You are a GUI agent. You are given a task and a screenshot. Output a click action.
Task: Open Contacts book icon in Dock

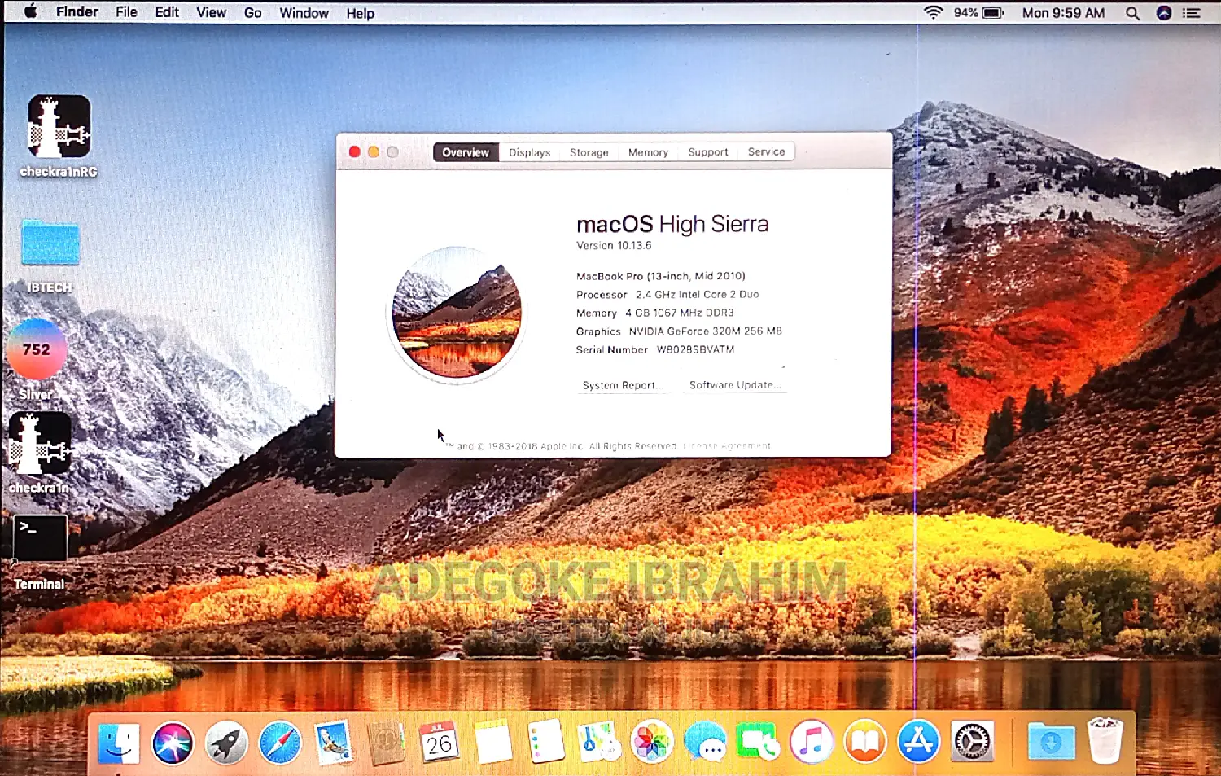pos(386,743)
